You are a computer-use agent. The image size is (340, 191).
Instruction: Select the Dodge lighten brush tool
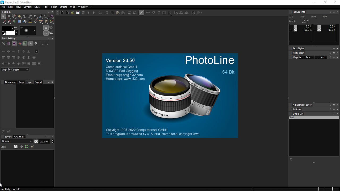click(x=52, y=21)
